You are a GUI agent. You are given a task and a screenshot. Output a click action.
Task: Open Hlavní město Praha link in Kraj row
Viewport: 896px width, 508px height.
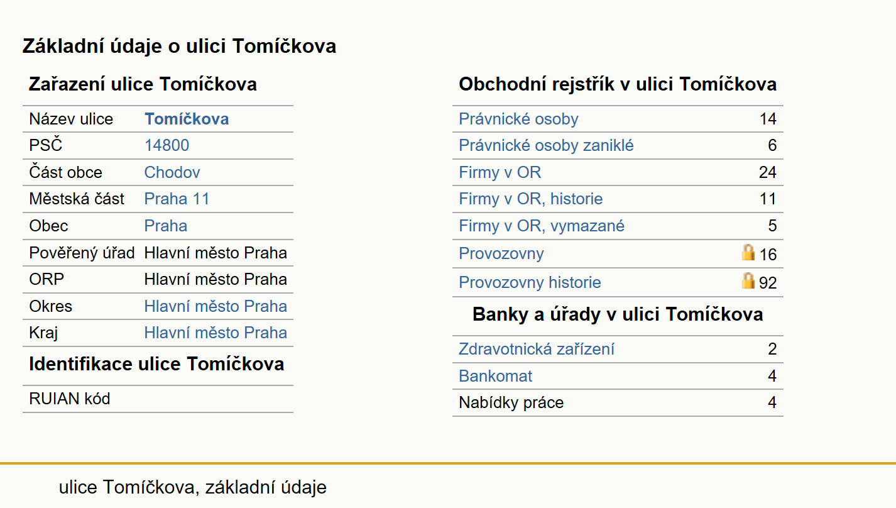pyautogui.click(x=216, y=333)
